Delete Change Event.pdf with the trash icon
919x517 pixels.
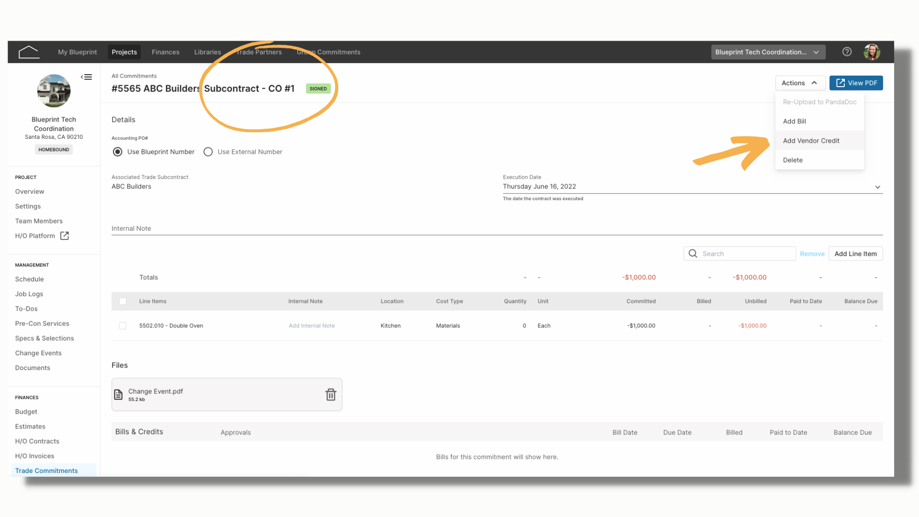click(331, 394)
